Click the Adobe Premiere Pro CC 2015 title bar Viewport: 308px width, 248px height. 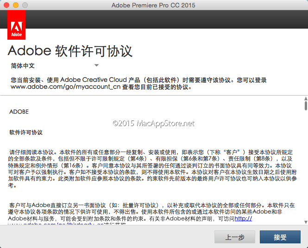pos(153,5)
